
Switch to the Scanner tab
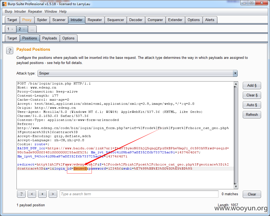click(59, 20)
